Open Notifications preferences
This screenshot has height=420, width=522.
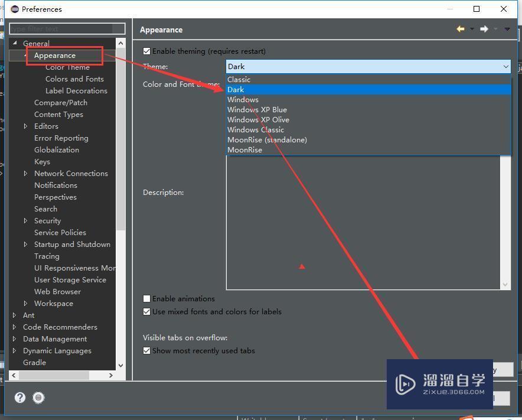(x=56, y=185)
